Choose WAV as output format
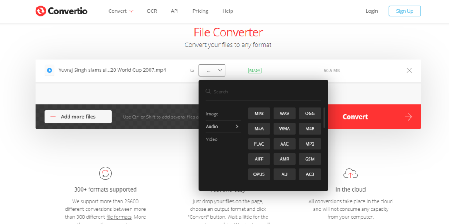The image size is (449, 224). coord(284,114)
